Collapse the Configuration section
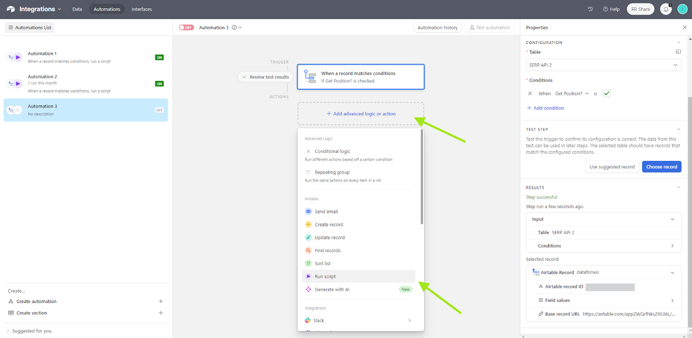The image size is (692, 338). point(679,42)
